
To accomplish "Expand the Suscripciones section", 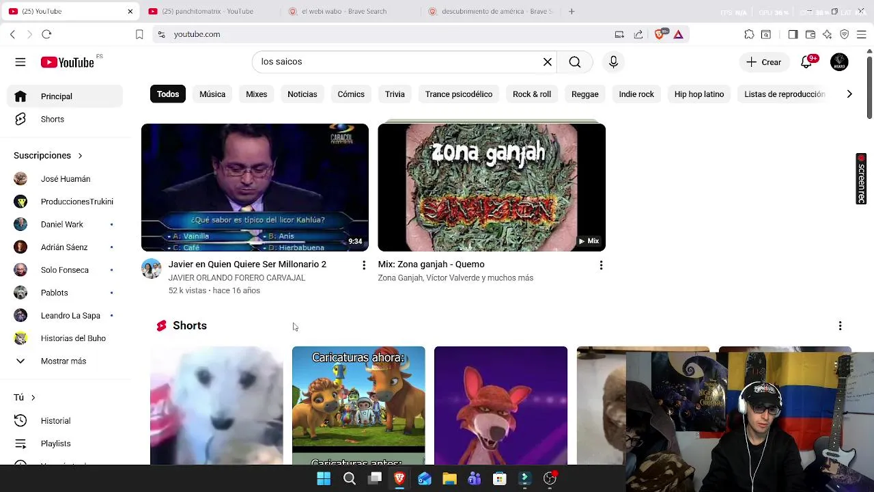I will click(x=48, y=156).
